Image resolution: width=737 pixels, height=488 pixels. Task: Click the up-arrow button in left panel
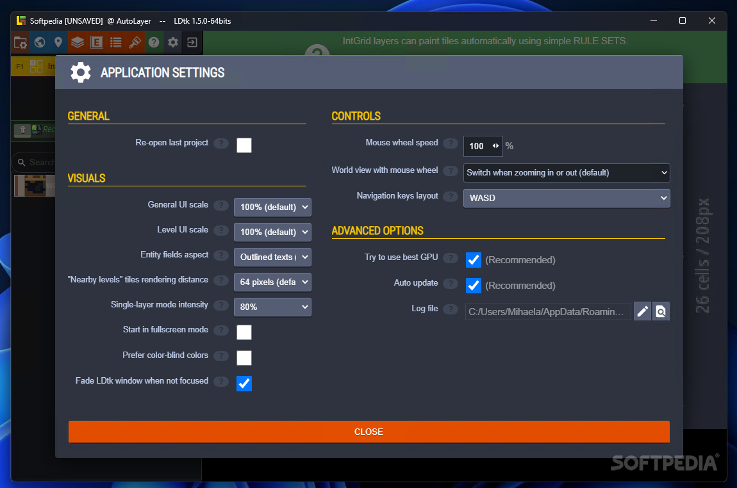coord(22,129)
